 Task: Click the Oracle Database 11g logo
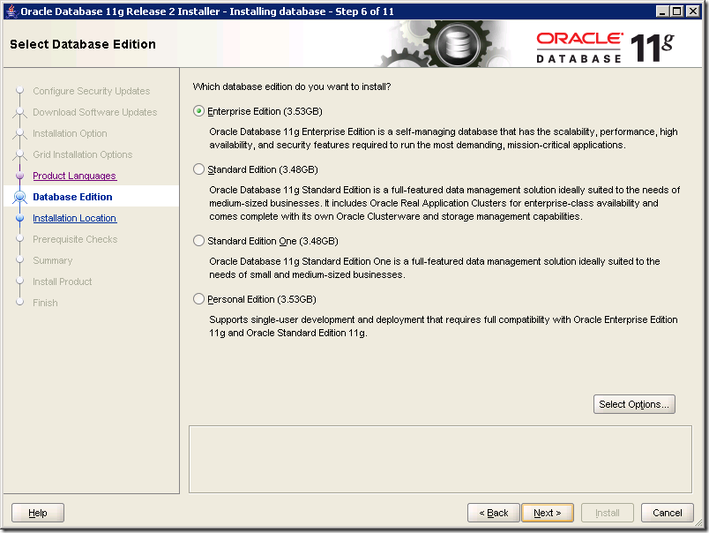pos(605,47)
